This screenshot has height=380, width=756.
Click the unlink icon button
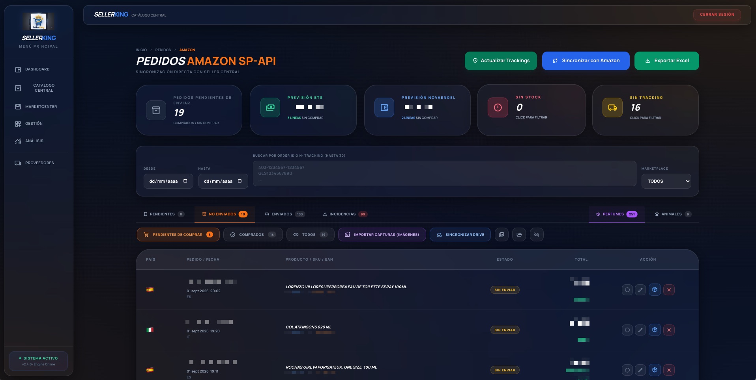pos(537,235)
